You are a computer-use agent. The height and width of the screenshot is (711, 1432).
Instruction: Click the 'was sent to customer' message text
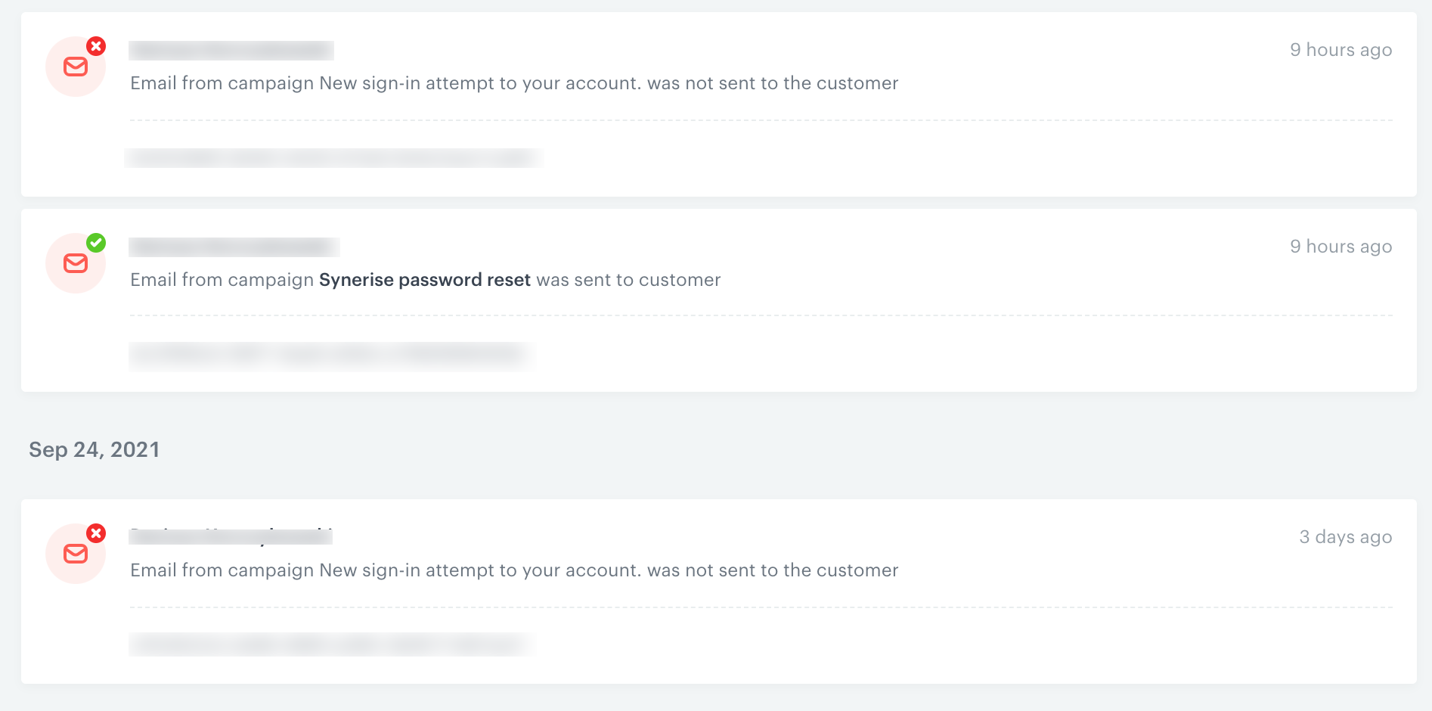(628, 280)
